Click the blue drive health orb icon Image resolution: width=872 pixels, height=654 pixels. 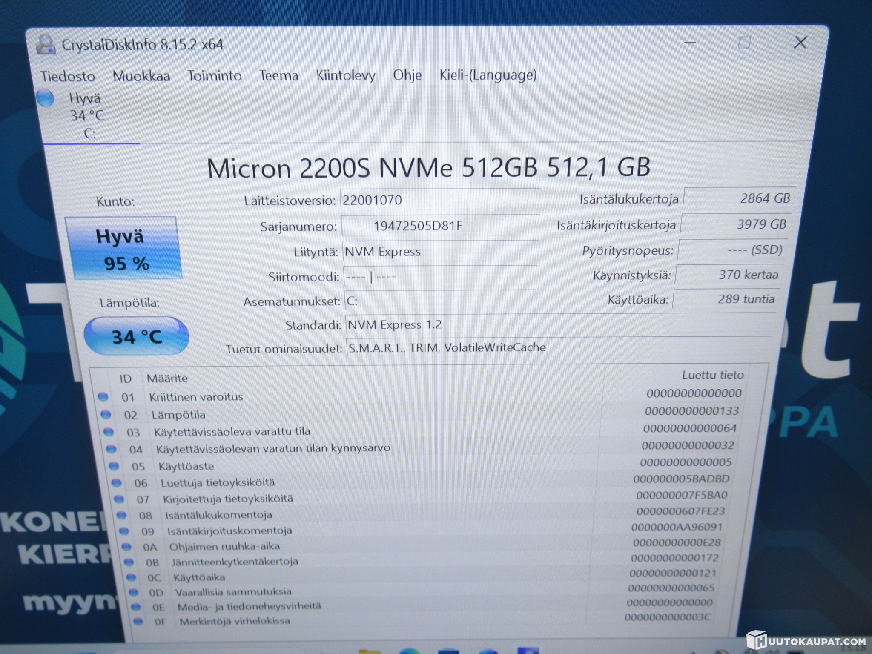tap(45, 98)
